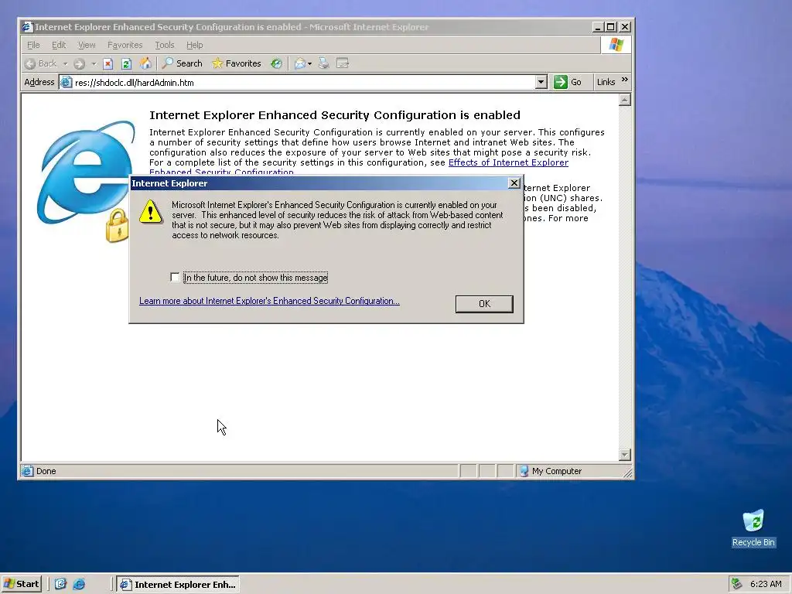Screen dimensions: 792x594
Task: Click the Back arrow icon in toolbar
Action: tap(30, 63)
